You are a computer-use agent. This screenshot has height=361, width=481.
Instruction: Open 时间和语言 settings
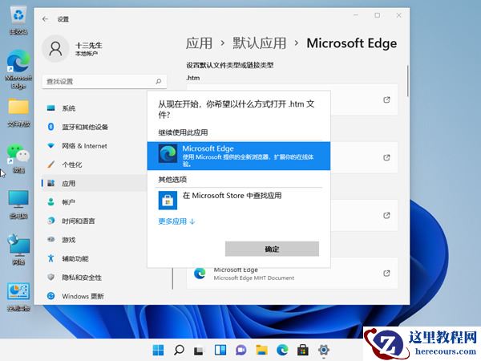[94, 221]
